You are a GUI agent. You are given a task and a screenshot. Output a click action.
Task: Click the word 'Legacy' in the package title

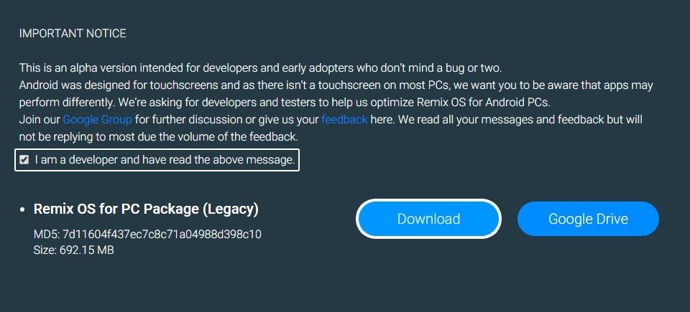[230, 209]
